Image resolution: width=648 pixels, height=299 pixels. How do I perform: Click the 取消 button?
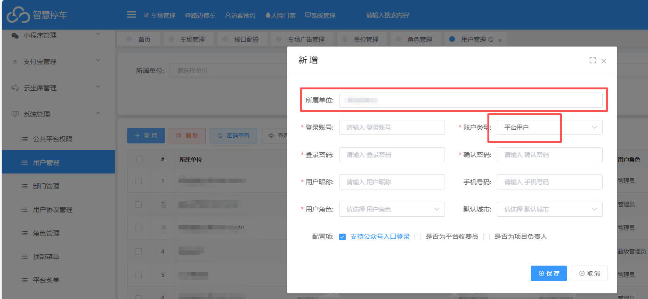pyautogui.click(x=590, y=273)
